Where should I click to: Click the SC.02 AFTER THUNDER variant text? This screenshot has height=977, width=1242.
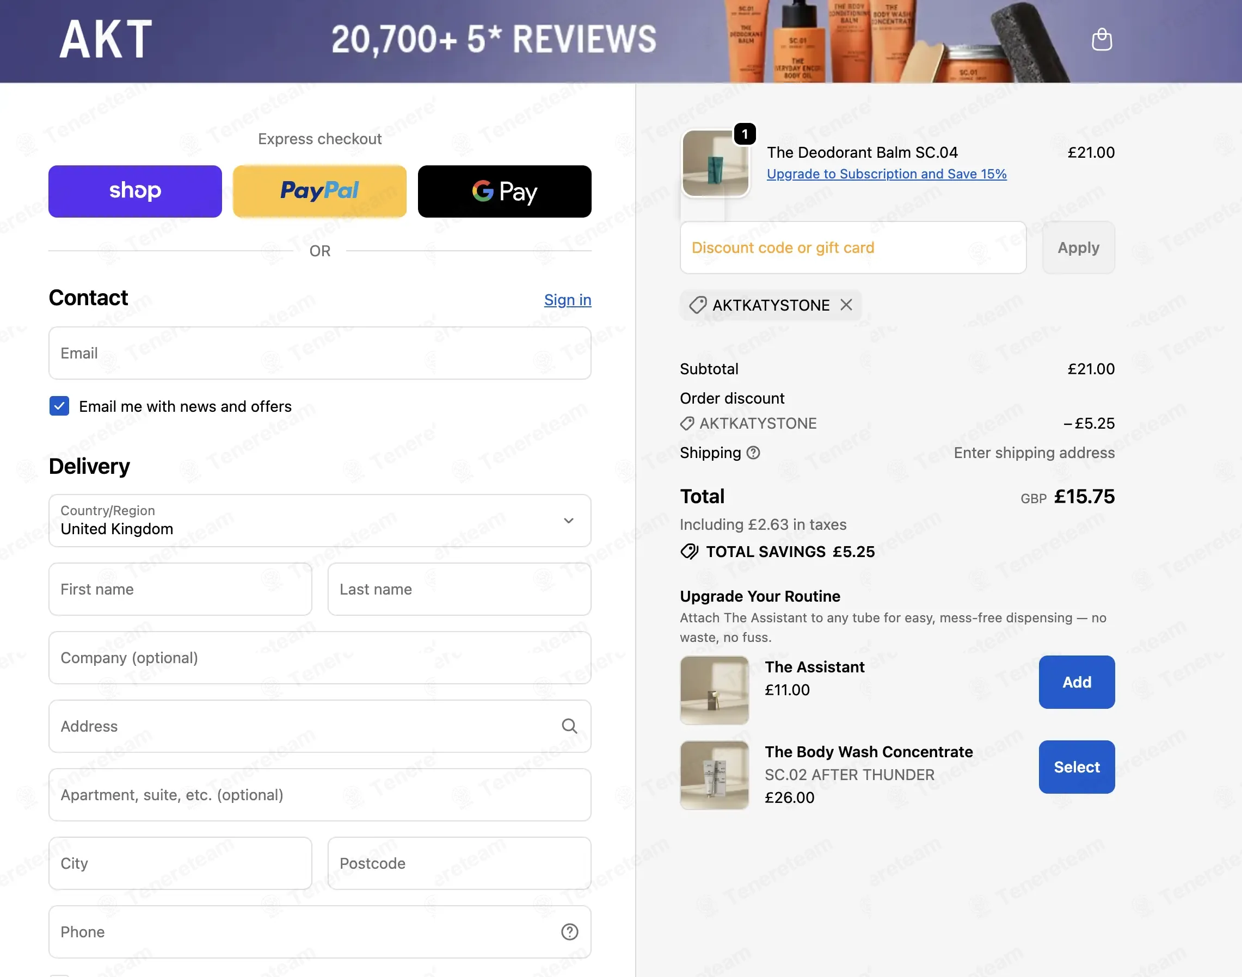pyautogui.click(x=850, y=775)
